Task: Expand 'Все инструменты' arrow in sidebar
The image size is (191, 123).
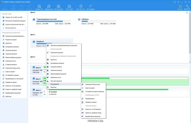Action: tap(25, 28)
